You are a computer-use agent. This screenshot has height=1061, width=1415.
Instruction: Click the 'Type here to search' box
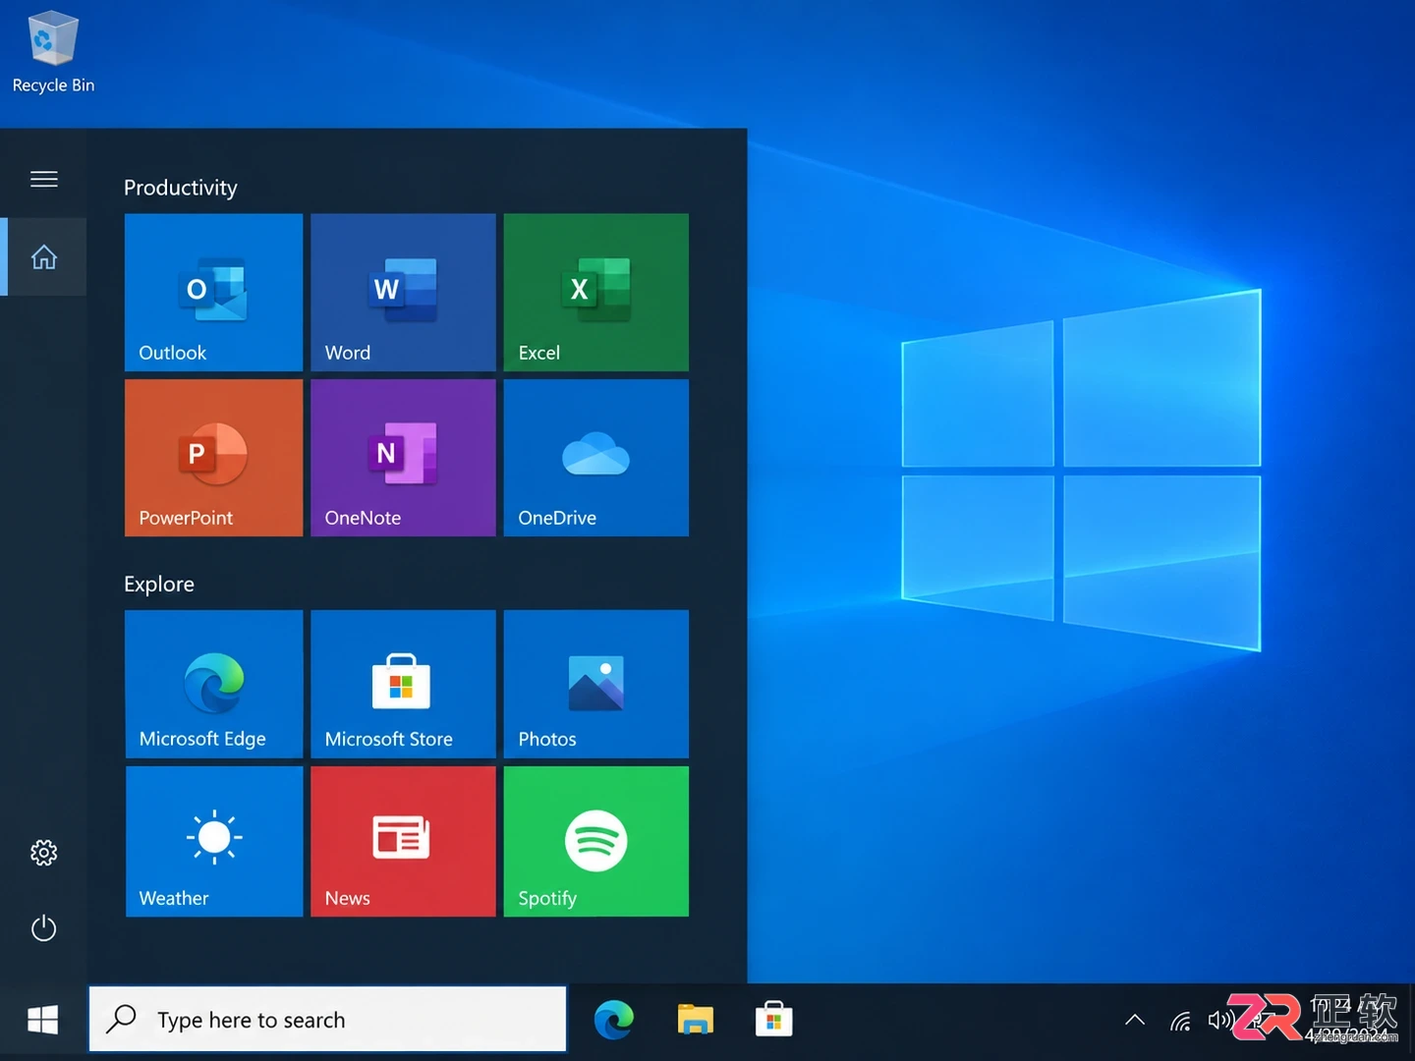[327, 1020]
